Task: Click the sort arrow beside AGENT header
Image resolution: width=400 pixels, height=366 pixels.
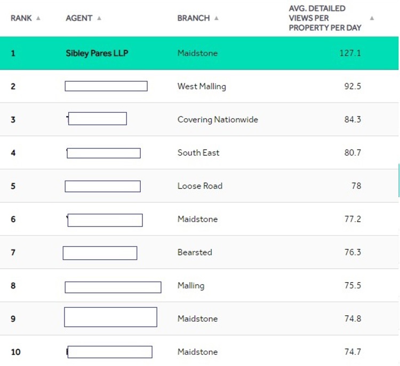Action: pyautogui.click(x=99, y=18)
